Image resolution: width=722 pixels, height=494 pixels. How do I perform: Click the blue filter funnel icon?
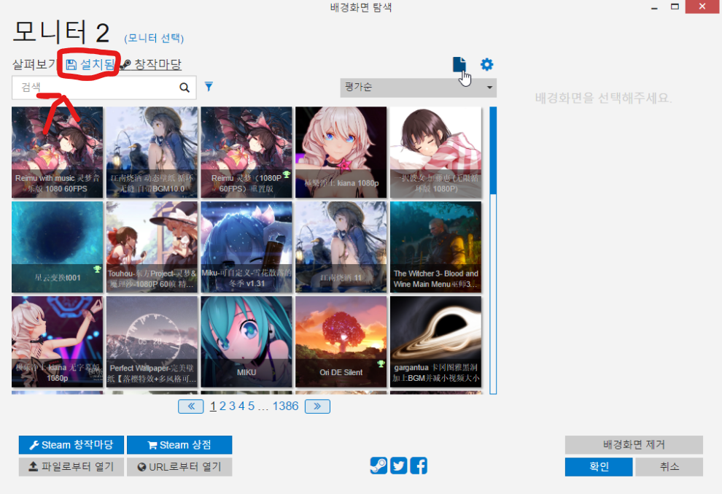209,87
